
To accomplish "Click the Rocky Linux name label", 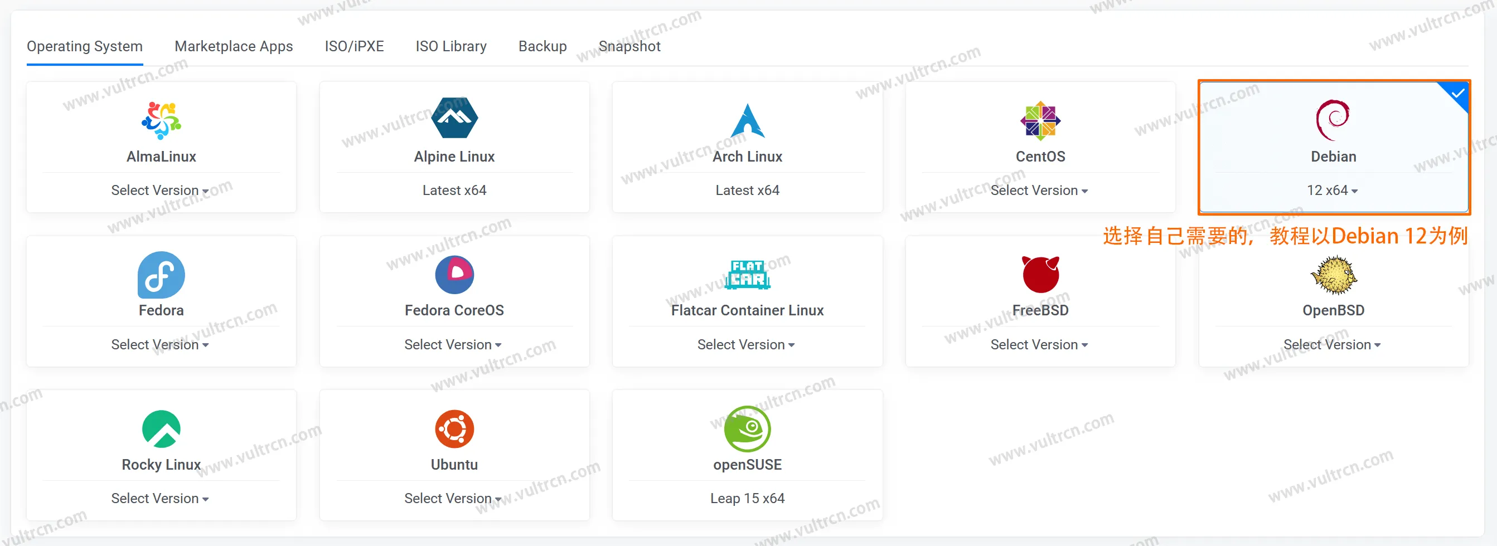I will (x=161, y=465).
